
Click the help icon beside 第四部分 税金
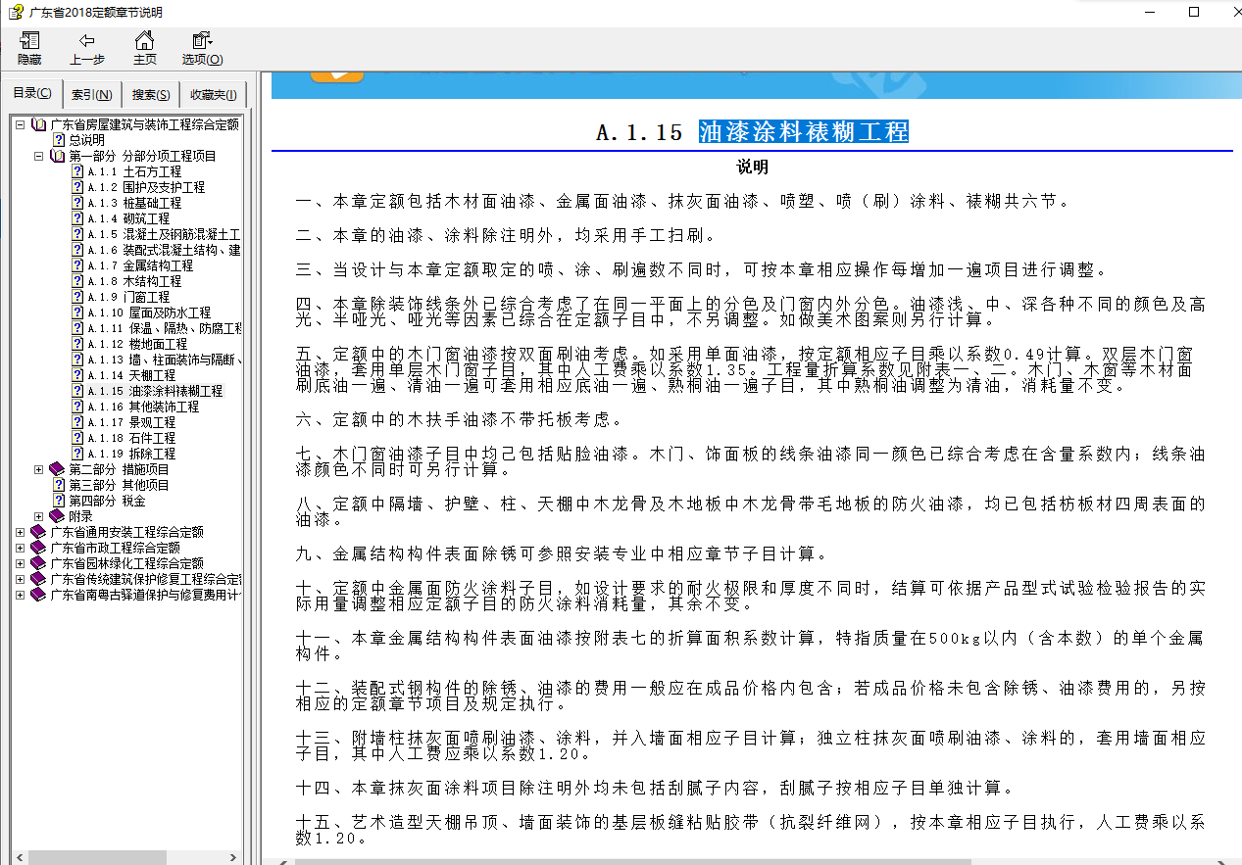59,501
